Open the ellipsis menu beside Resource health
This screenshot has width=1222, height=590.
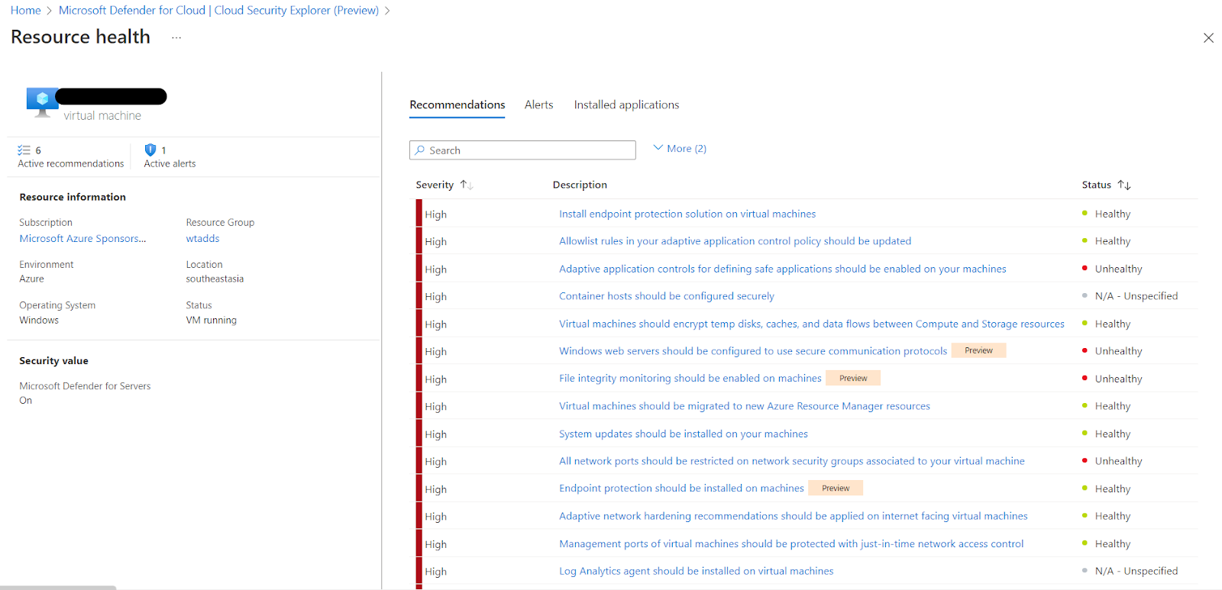(176, 37)
